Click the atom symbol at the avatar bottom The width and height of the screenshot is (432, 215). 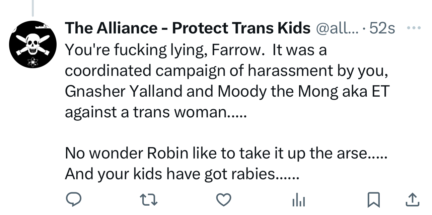(x=32, y=62)
